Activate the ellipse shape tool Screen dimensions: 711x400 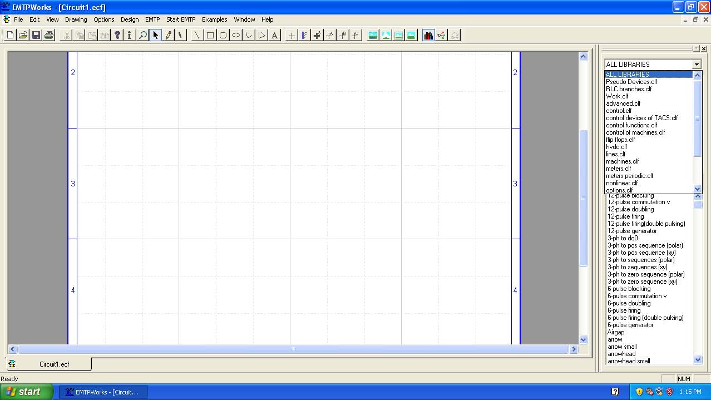[x=236, y=36]
